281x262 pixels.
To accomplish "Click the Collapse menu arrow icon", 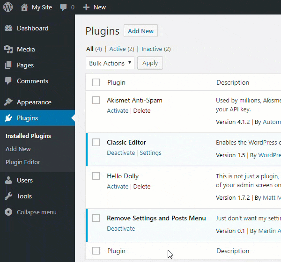I will pos(8,212).
